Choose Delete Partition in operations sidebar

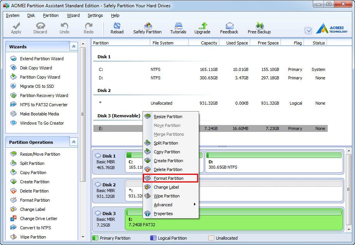(30, 191)
